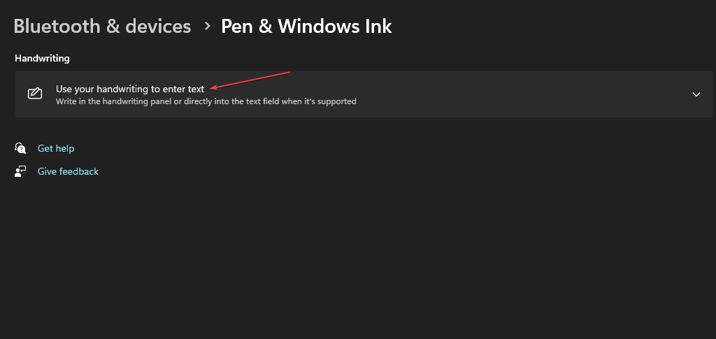The width and height of the screenshot is (716, 339).
Task: Click the Get help headset icon
Action: pos(20,148)
